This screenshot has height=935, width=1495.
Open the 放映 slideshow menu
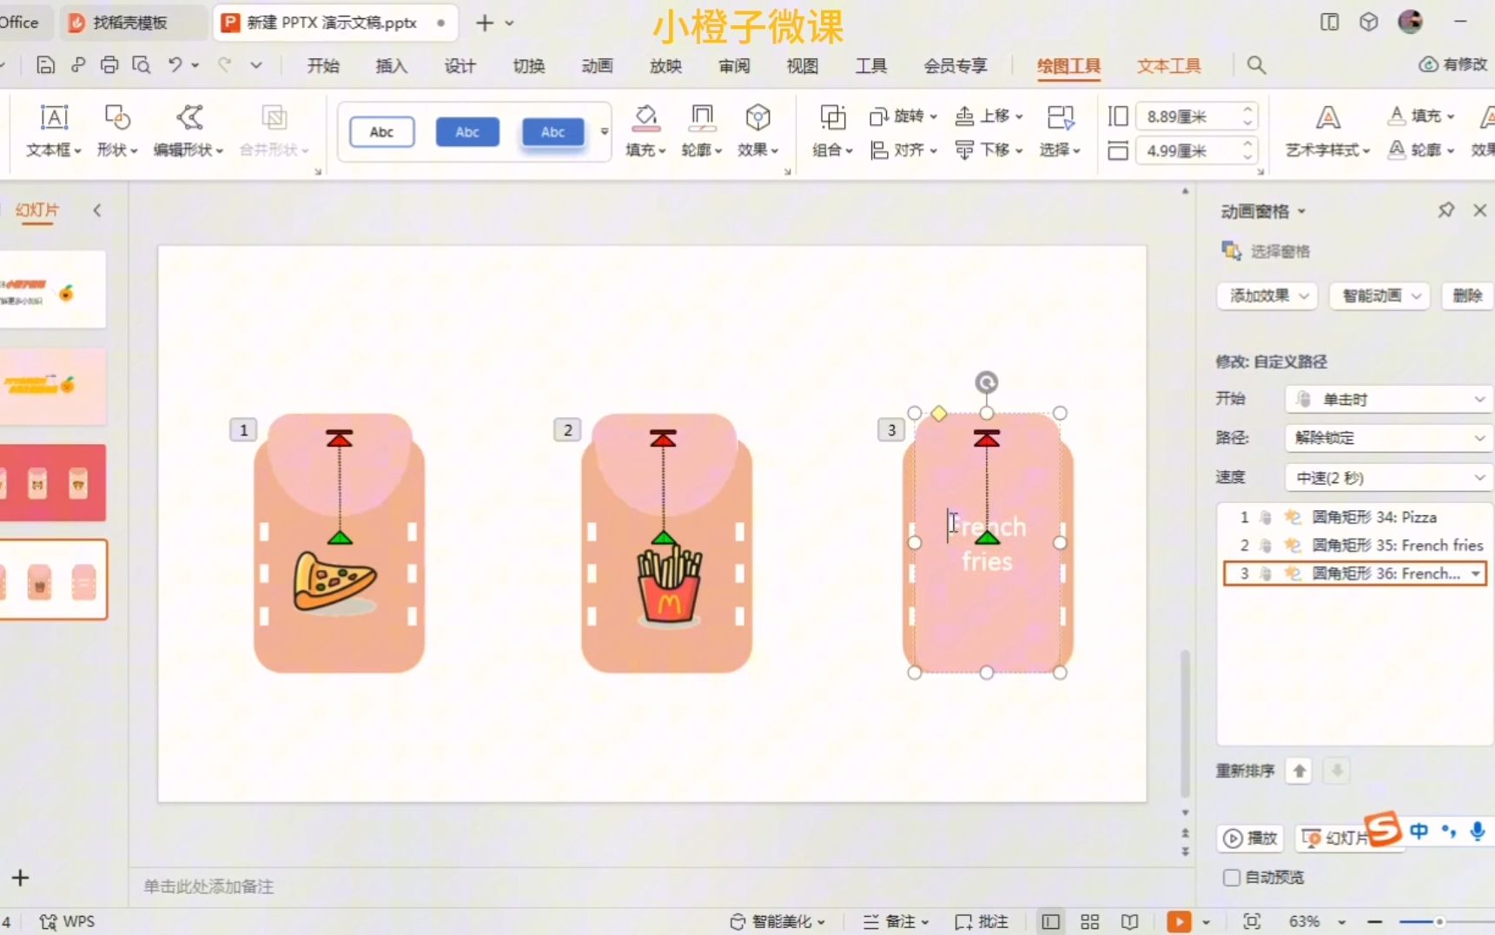click(x=665, y=65)
